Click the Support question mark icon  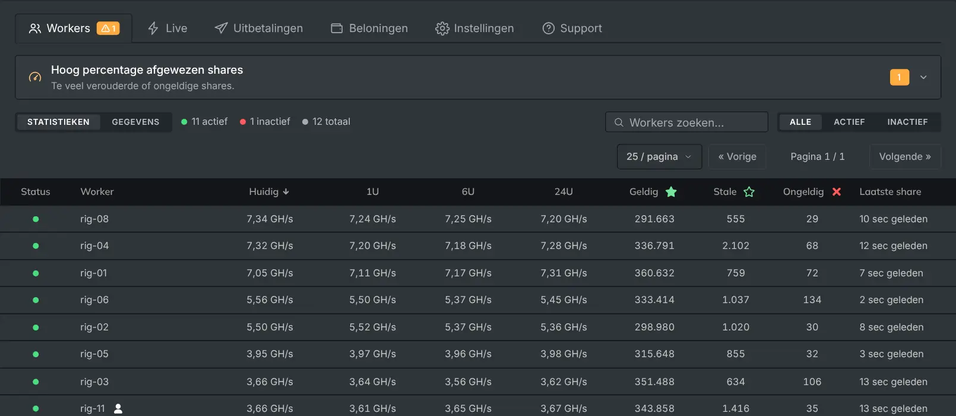(549, 29)
